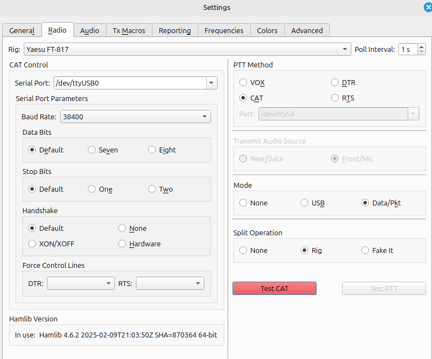Screen dimensions: 432x359
Task: Select Hardware handshake
Action: (139, 244)
